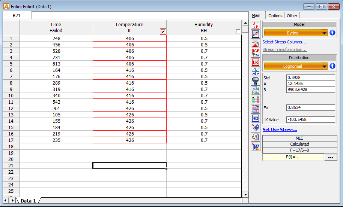Image resolution: width=343 pixels, height=207 pixels.
Task: Select the Data 1 sheet tab
Action: click(28, 201)
